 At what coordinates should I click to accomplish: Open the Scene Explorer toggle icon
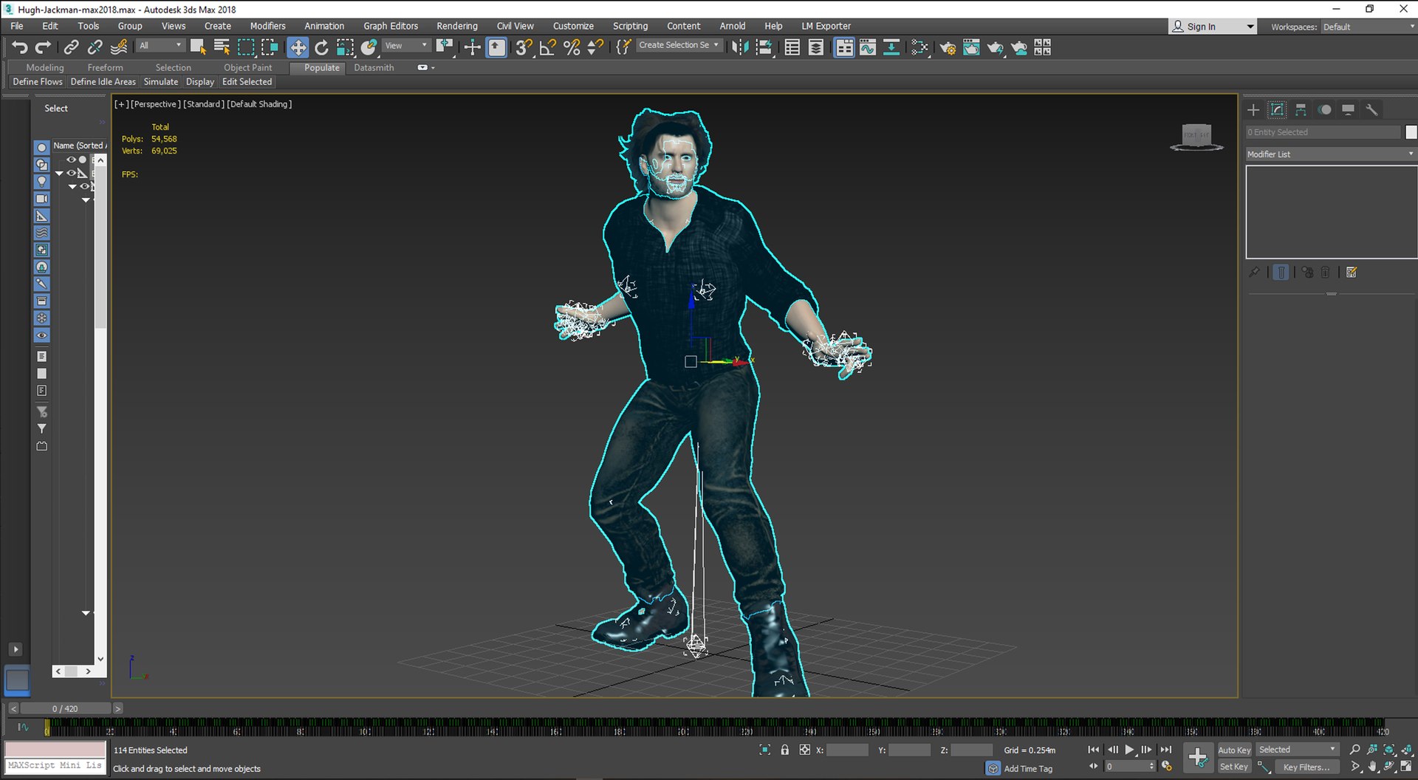pyautogui.click(x=792, y=47)
